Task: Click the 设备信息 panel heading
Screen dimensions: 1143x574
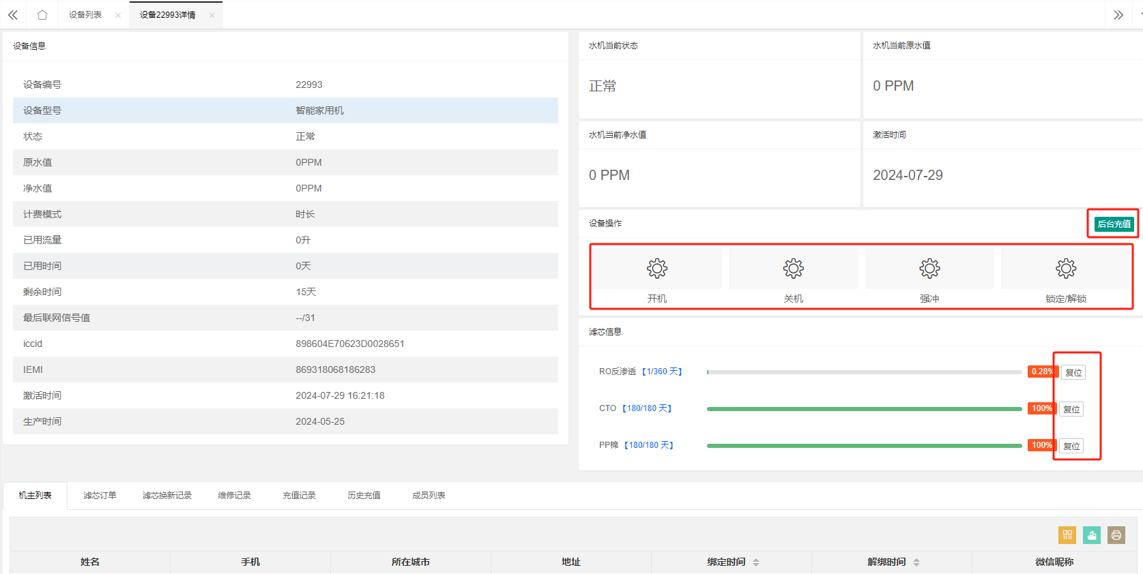Action: point(29,46)
